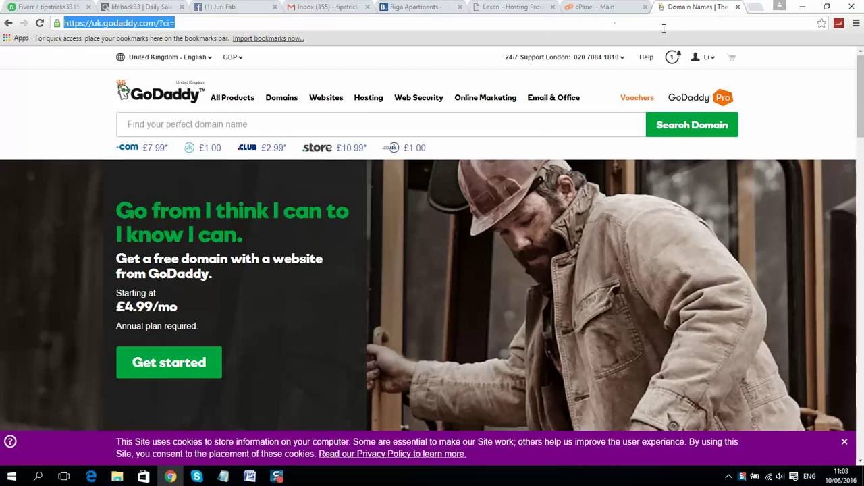
Task: Click the .store £10.99 domain offer
Action: (x=335, y=148)
